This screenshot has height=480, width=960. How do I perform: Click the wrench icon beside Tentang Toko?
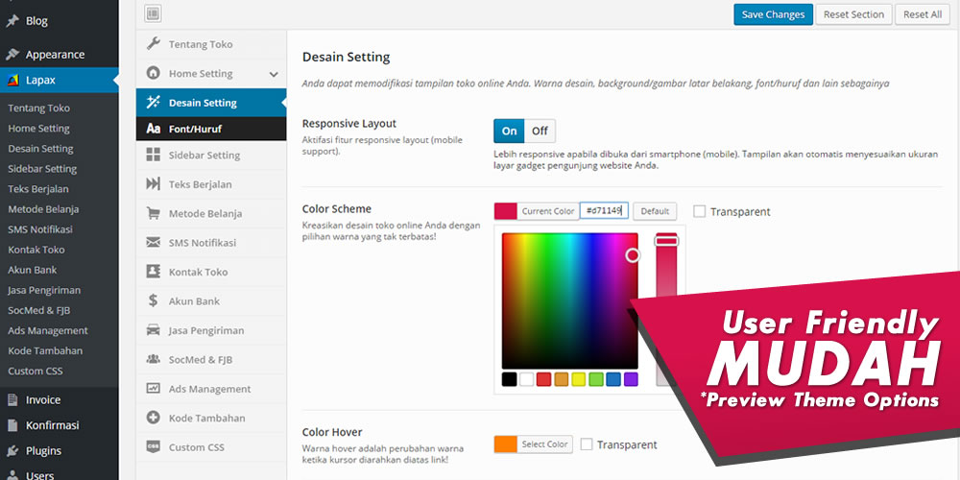click(x=153, y=44)
